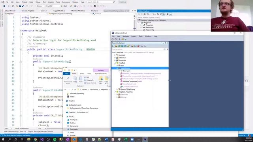Open Inspect menu in dotPeek
This screenshot has height=142, width=253.
click(134, 36)
